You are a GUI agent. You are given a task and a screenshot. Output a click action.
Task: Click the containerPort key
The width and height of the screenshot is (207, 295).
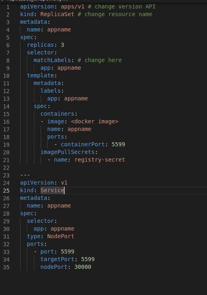click(82, 145)
